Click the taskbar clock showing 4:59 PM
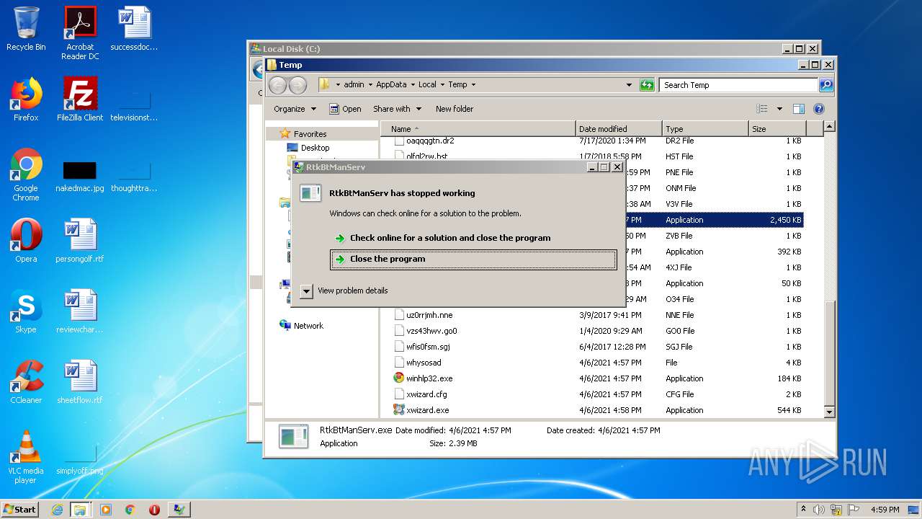This screenshot has height=519, width=922. pyautogui.click(x=885, y=509)
